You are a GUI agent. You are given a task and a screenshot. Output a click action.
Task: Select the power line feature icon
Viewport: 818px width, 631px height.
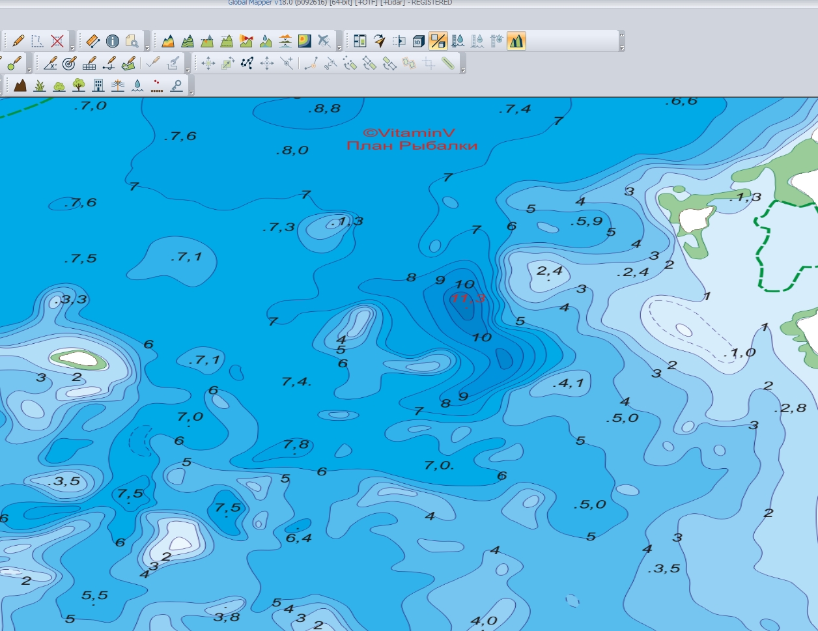(x=118, y=85)
